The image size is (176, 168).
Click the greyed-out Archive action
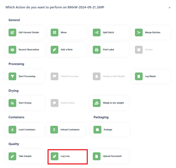[151, 50]
